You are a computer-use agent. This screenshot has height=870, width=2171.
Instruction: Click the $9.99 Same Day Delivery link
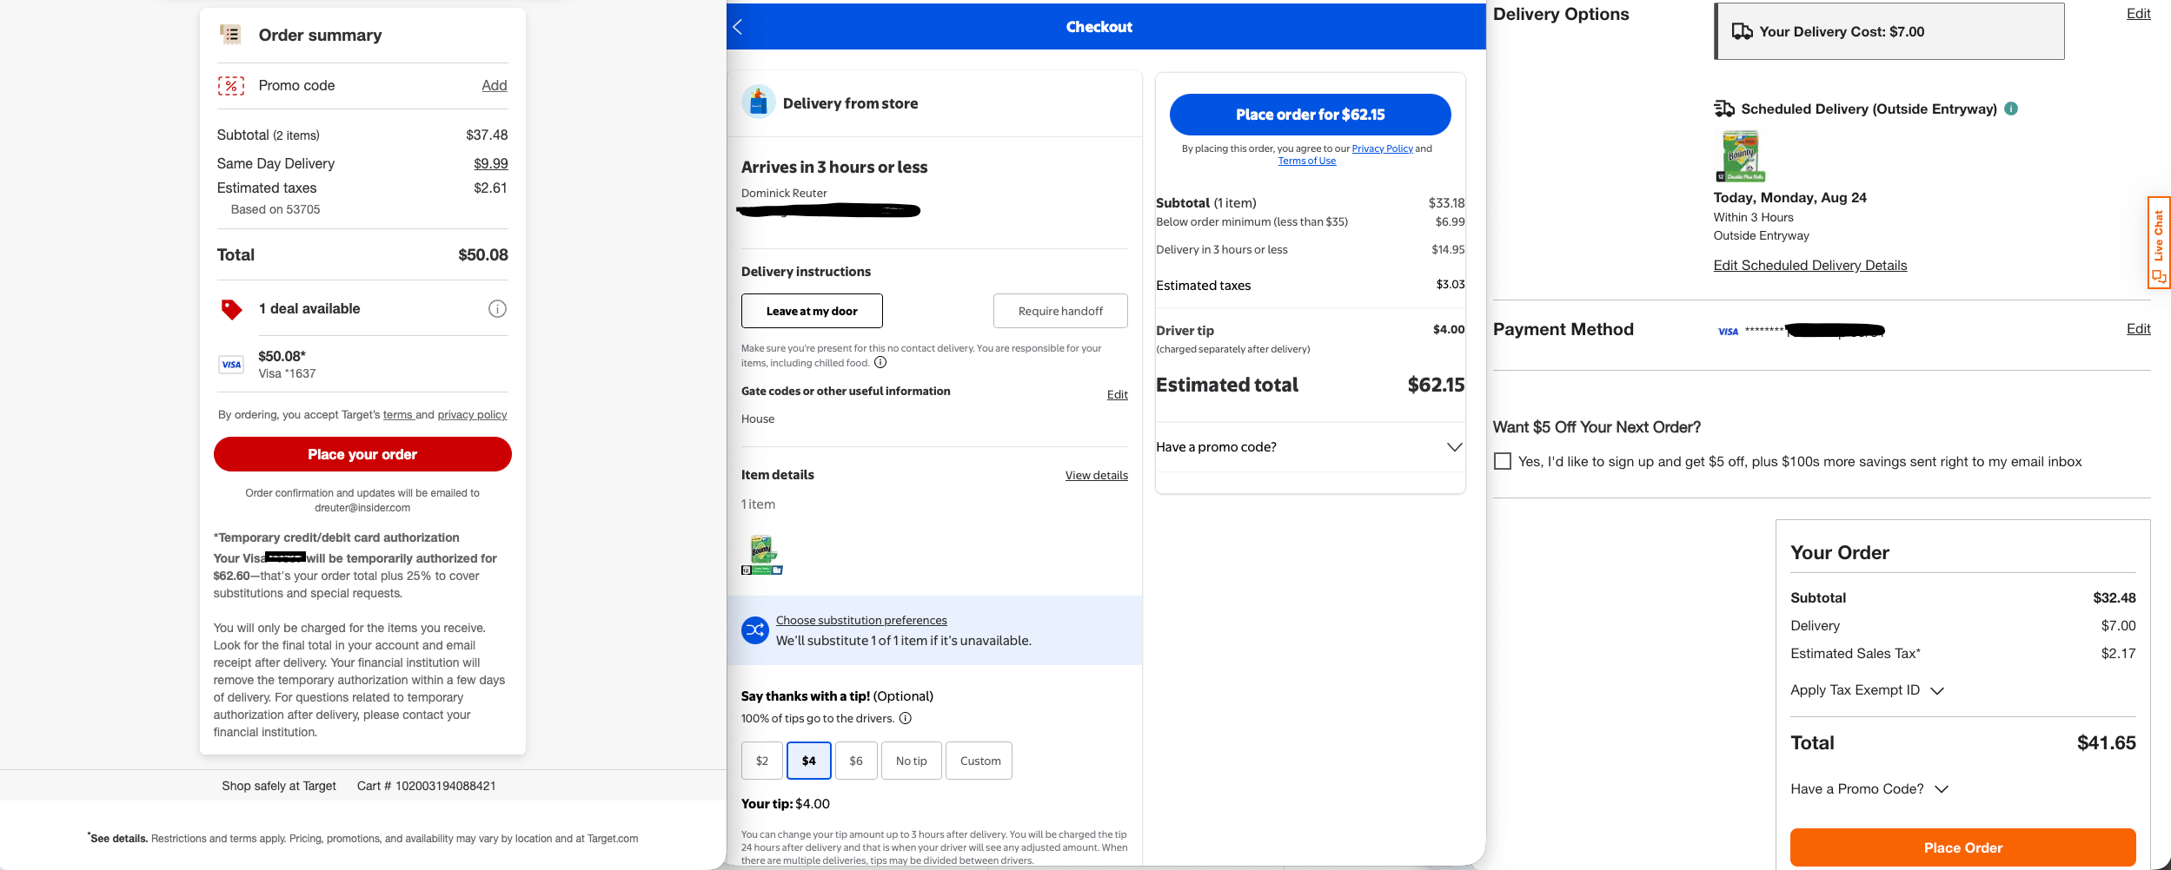coord(491,163)
